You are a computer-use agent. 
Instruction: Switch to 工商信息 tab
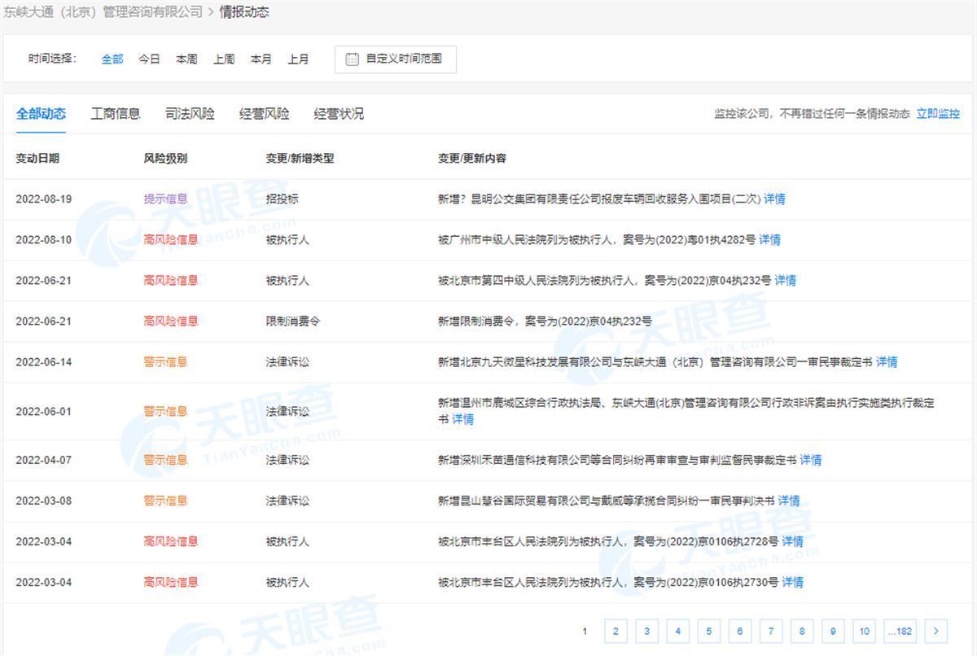click(x=116, y=114)
